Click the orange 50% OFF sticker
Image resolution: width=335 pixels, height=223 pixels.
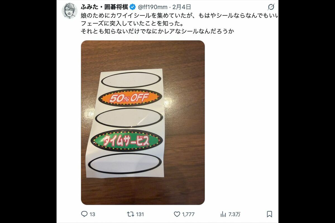click(x=130, y=98)
